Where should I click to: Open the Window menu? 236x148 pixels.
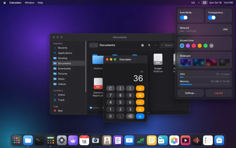pos(29,3)
